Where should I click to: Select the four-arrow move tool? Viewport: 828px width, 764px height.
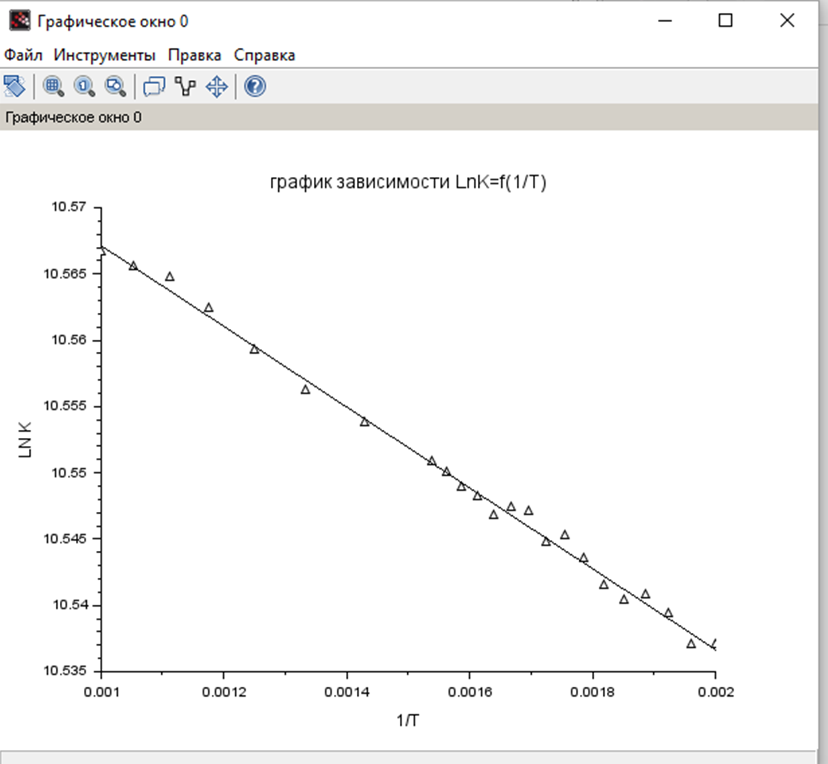click(x=216, y=86)
